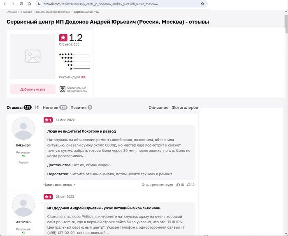This screenshot has height=236, width=288.
Task: Filter reviews by five-star rating row
Action: tap(74, 54)
